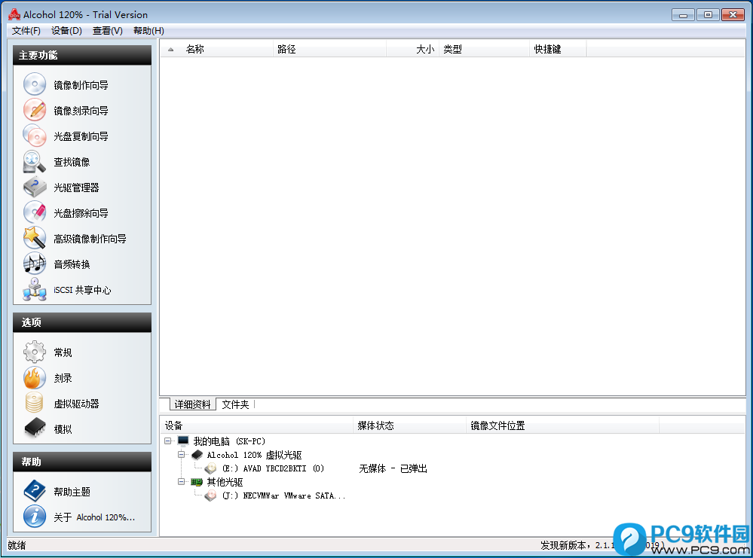Select (E:) AVAD YBCD2BKTI (0) row
The height and width of the screenshot is (558, 753).
click(273, 468)
